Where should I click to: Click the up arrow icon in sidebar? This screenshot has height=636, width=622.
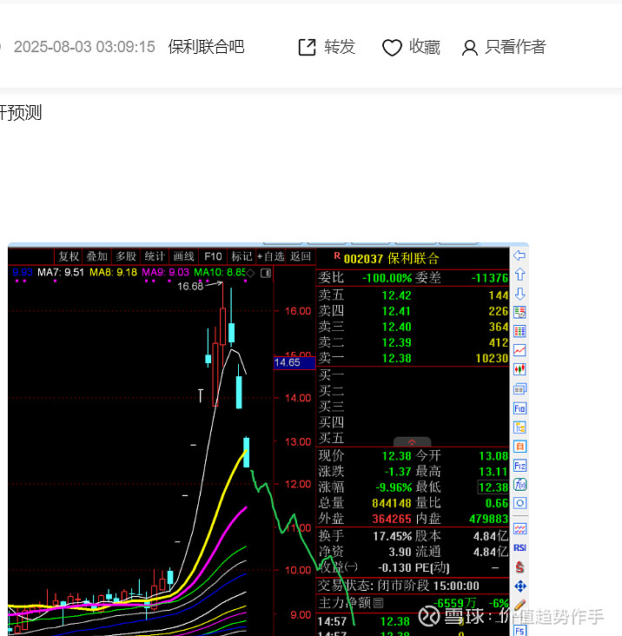click(519, 275)
